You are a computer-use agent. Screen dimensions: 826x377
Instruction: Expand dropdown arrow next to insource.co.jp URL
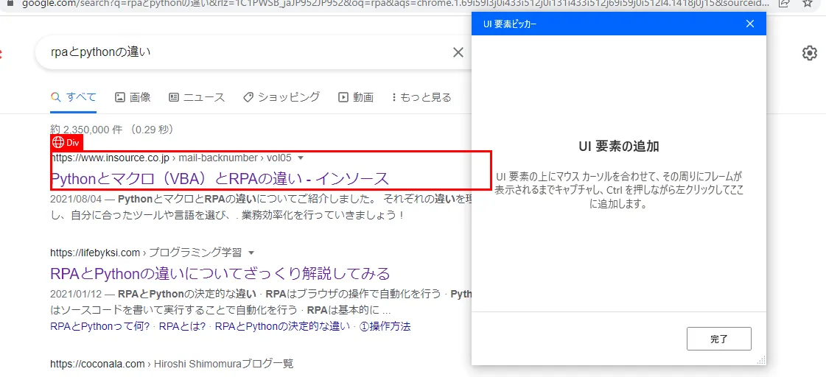tap(301, 158)
